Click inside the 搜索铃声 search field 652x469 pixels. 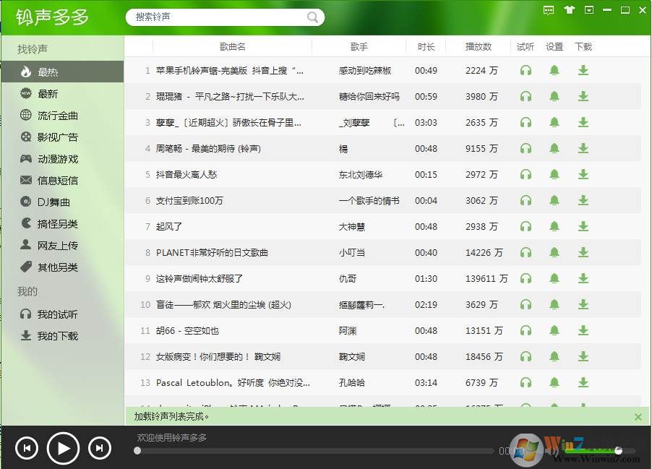[x=217, y=16]
